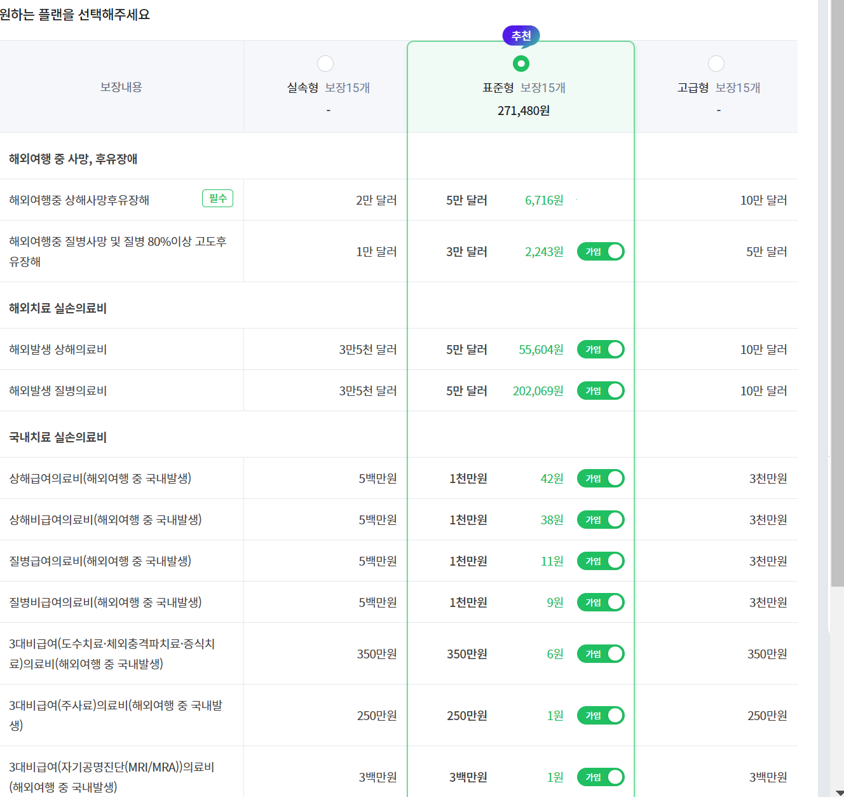Click the 필수 badge
Image resolution: width=844 pixels, height=797 pixels.
(217, 198)
